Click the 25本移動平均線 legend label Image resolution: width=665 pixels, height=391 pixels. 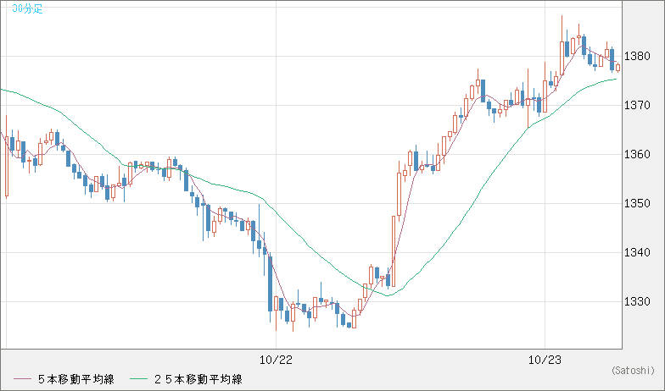(198, 379)
